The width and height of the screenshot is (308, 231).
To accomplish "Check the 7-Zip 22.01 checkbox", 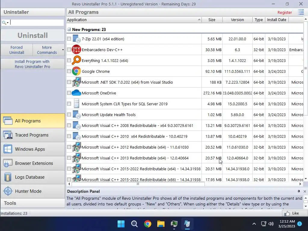I will pos(69,39).
